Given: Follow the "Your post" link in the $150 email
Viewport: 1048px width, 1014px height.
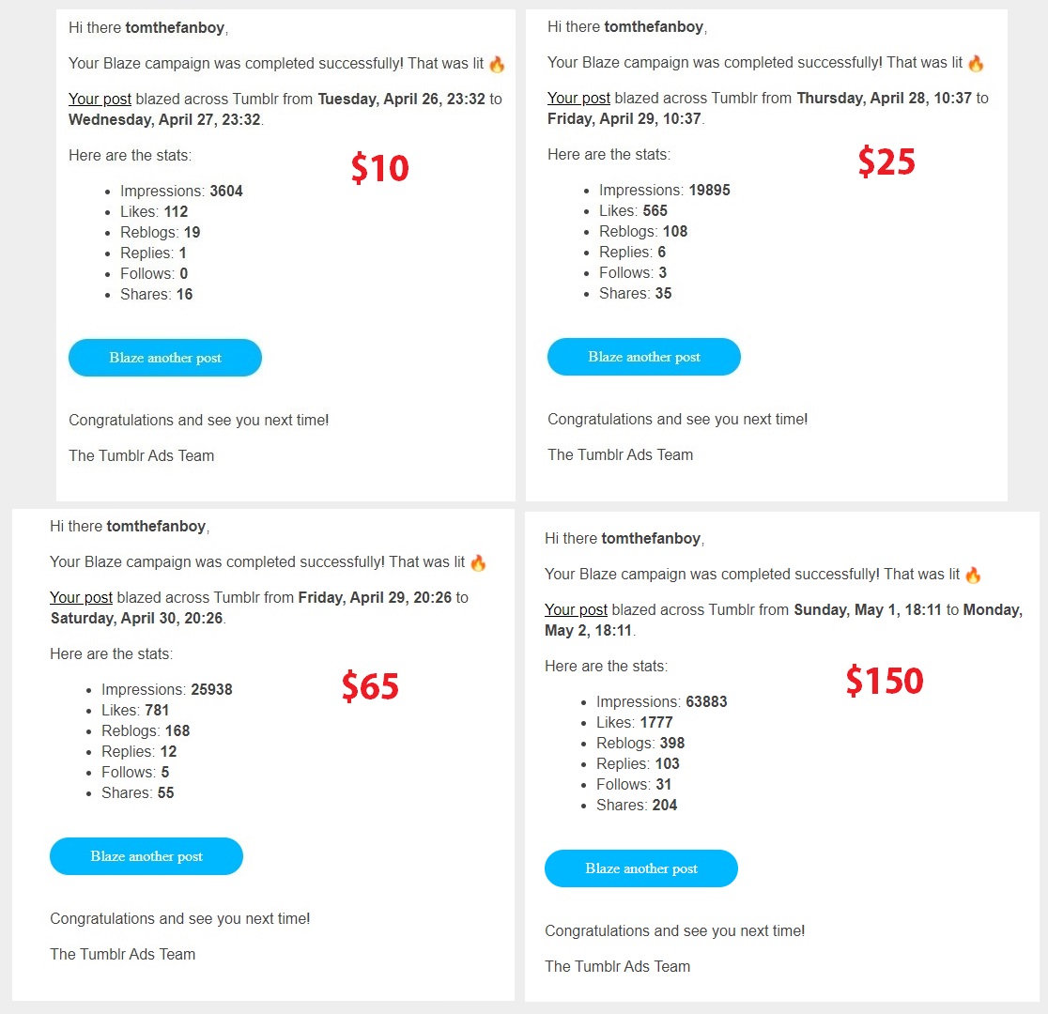Looking at the screenshot, I should 576,609.
